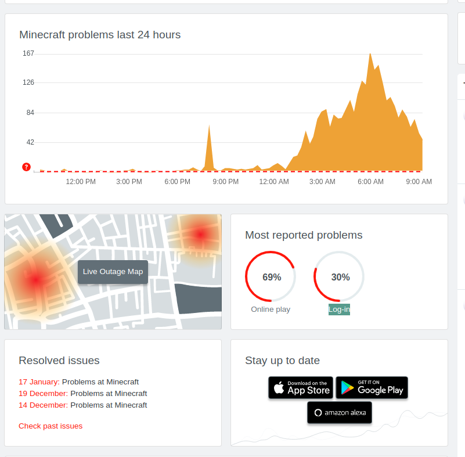Click the 6:00 PM axis label

pos(177,182)
